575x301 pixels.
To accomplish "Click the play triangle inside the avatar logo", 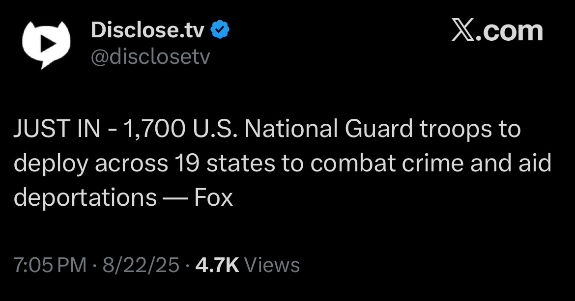I will pyautogui.click(x=46, y=44).
